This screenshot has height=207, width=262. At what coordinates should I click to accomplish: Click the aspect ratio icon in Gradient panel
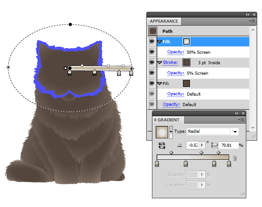coord(214,145)
